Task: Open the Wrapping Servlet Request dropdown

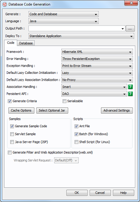Action: pyautogui.click(x=66, y=160)
